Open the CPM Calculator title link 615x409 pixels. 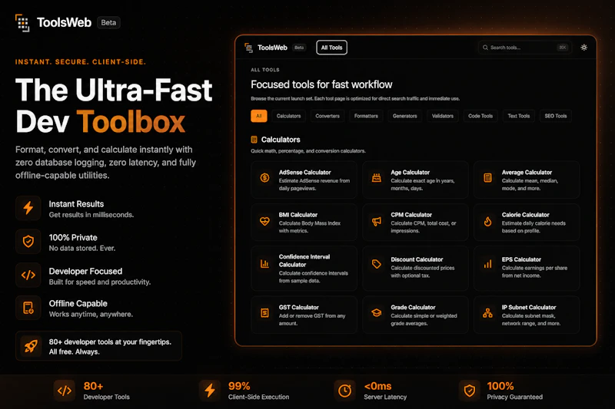point(411,215)
